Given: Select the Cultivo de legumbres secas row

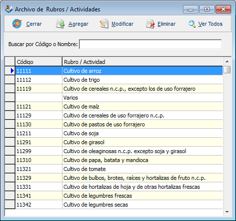Looking at the screenshot, I should coord(114,205).
